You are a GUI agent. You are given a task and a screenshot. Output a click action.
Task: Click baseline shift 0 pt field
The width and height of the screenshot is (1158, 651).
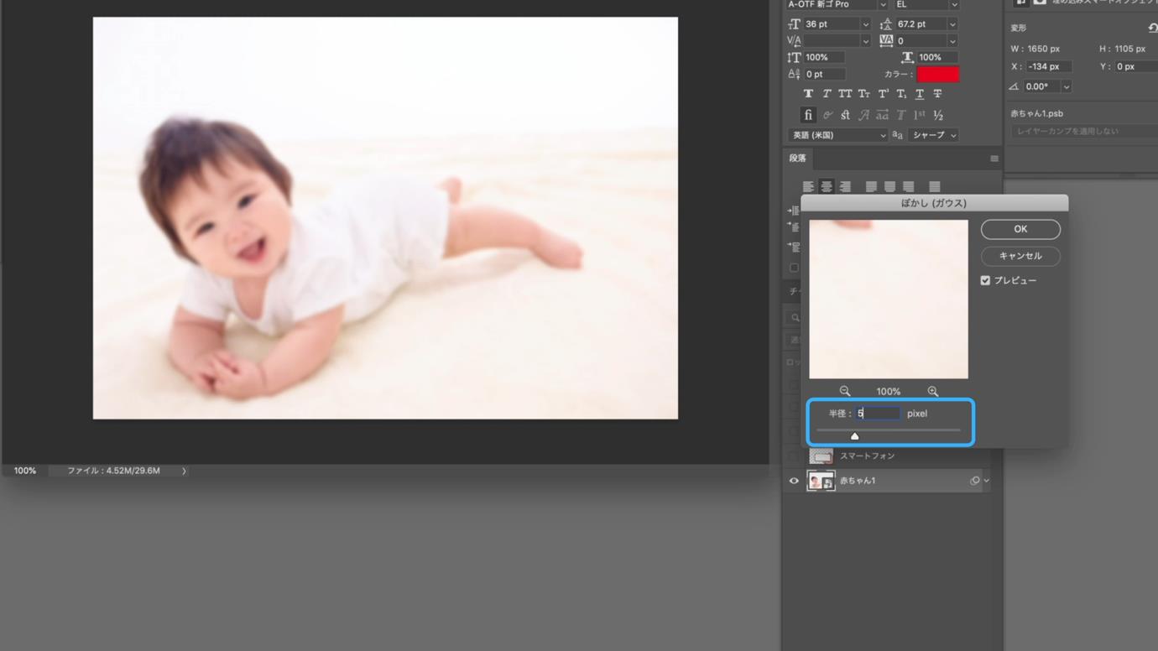pos(825,75)
